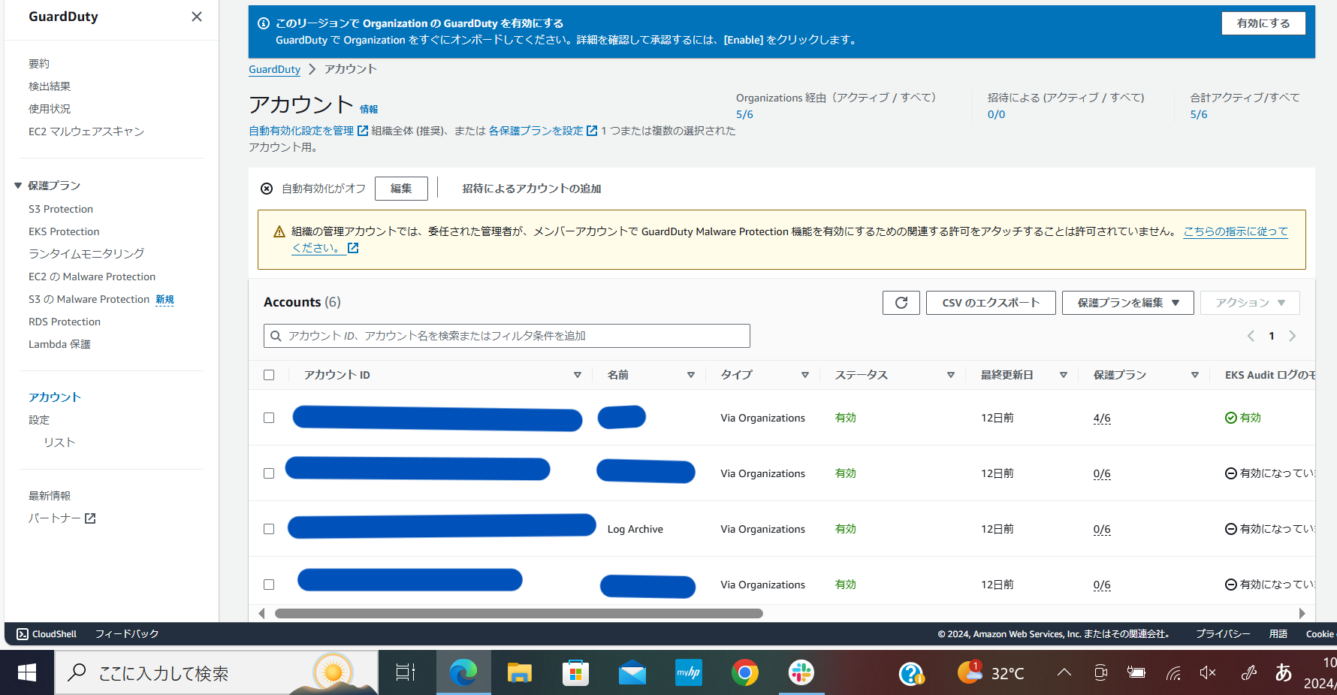Open Slack from the taskbar

(x=801, y=672)
